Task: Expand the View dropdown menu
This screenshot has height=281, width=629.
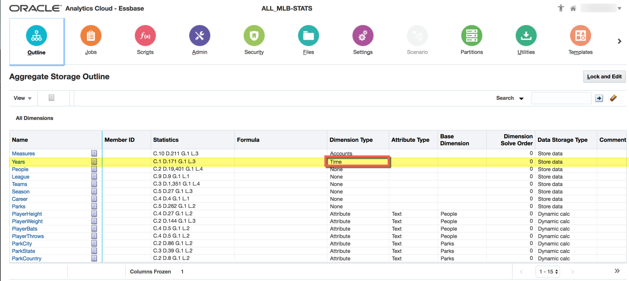Action: click(22, 98)
